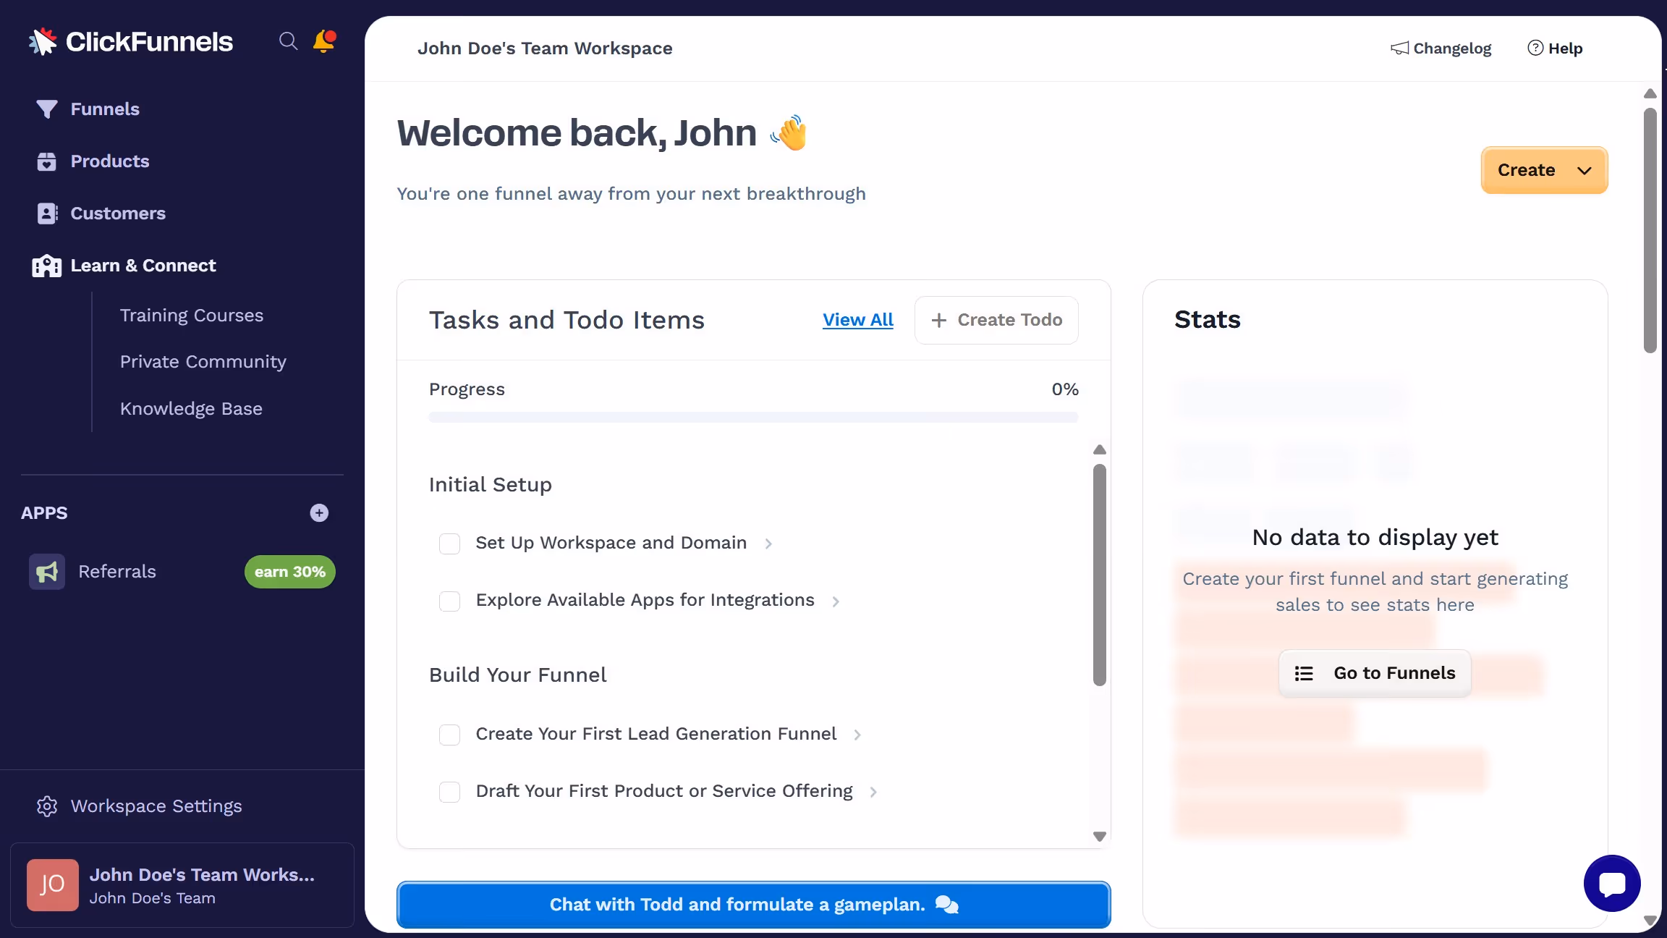Click the search magnifier icon

pyautogui.click(x=288, y=41)
